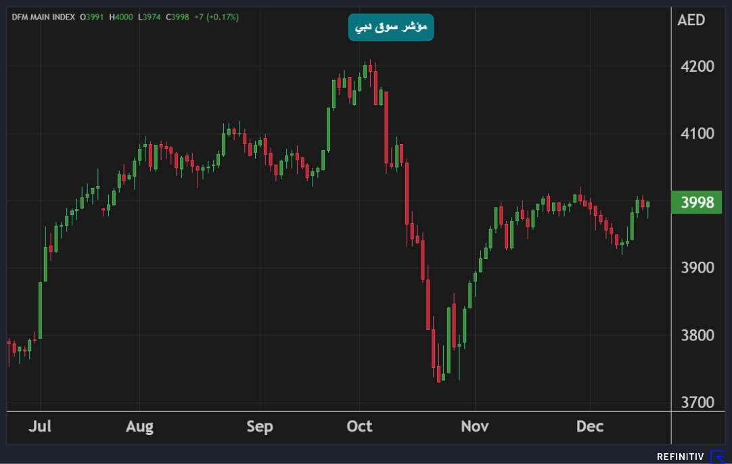
Task: Click the REFINITIV brand text
Action: 681,457
